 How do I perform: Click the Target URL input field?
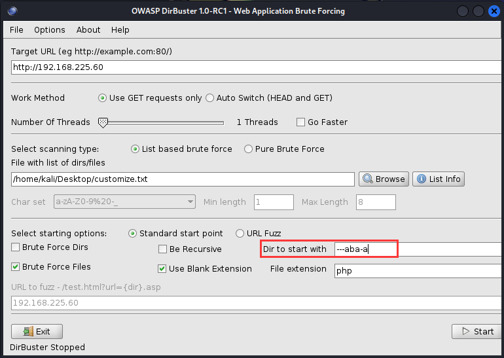point(257,67)
